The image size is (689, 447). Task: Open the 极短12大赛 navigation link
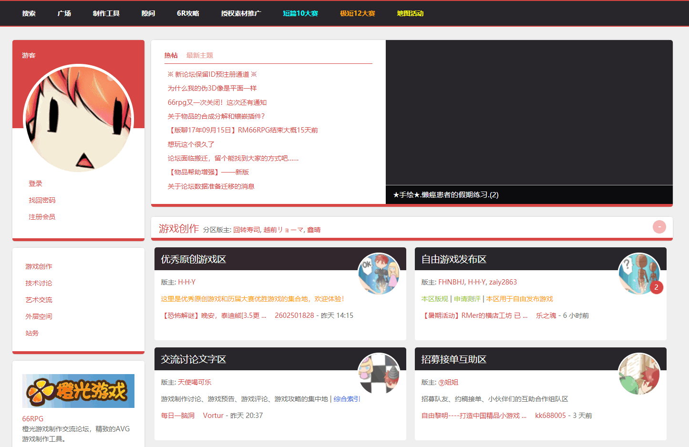(x=358, y=13)
